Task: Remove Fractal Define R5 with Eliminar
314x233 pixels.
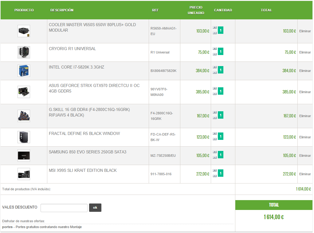Action: point(305,137)
